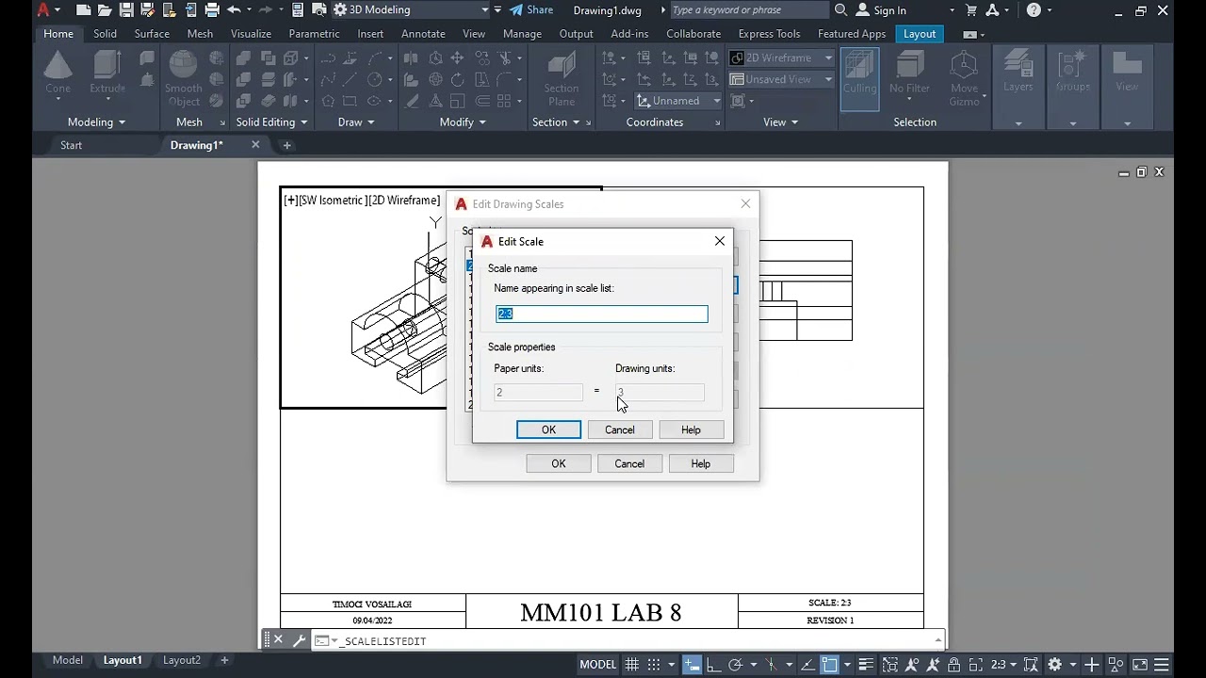
Task: Click the search magnifier icon in title bar
Action: (x=840, y=10)
